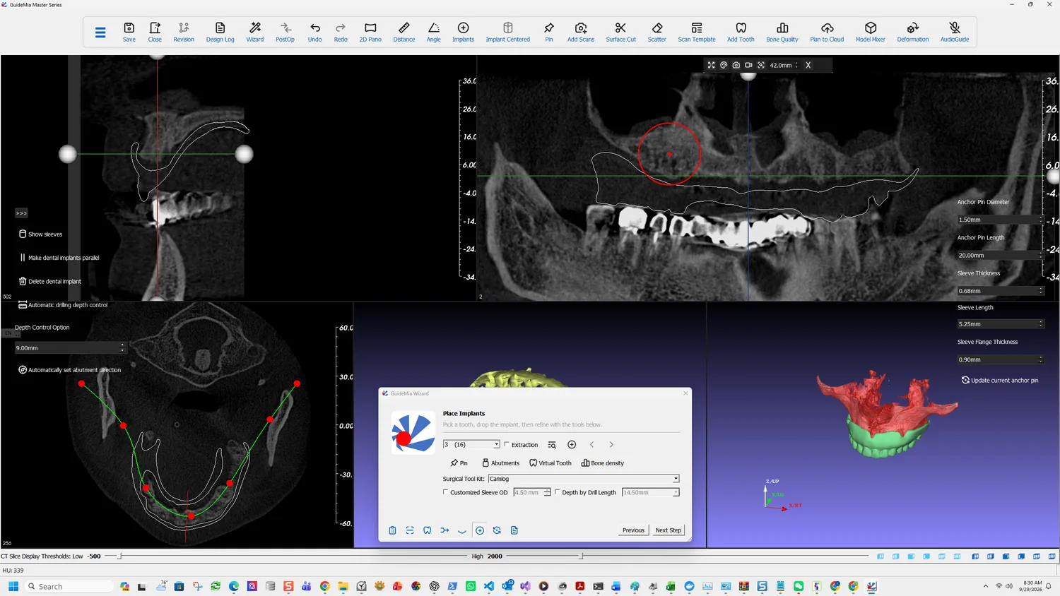Image resolution: width=1060 pixels, height=596 pixels.
Task: Open the Revision tool
Action: click(x=184, y=32)
